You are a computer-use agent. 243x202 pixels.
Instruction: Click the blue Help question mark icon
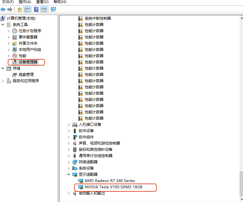tap(36, 9)
